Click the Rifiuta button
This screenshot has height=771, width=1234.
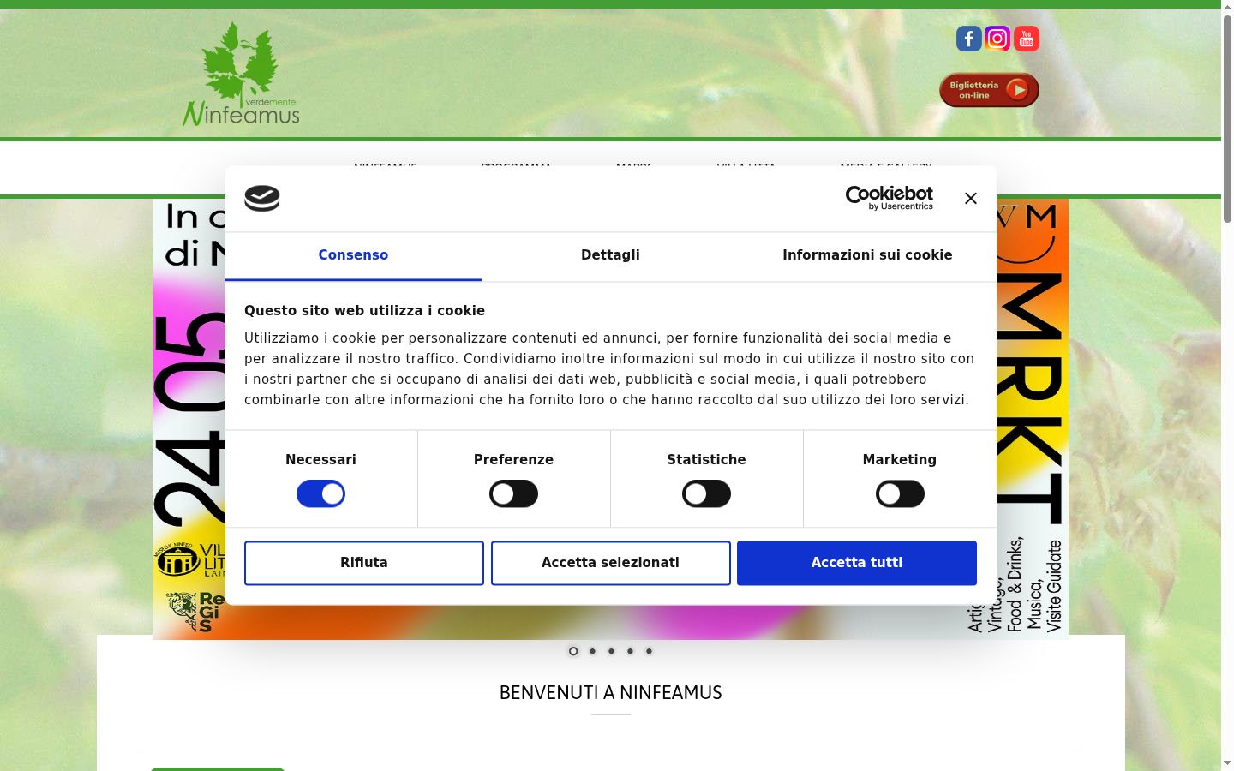coord(364,563)
